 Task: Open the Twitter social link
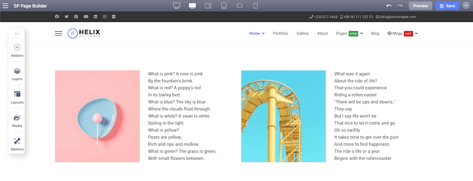click(x=66, y=17)
